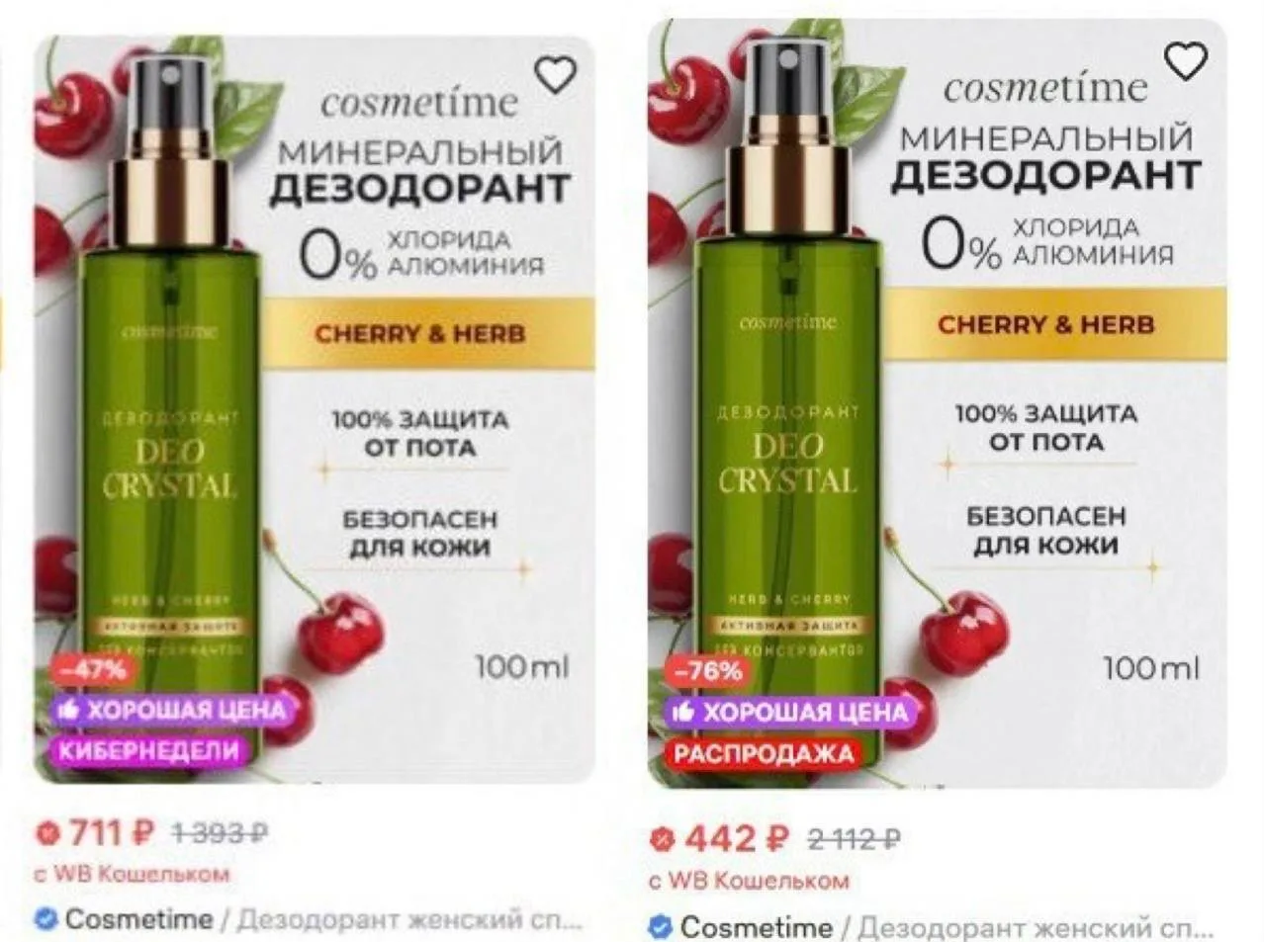Click the crossed-out 2 112 ₽ old price
The width and height of the screenshot is (1264, 942).
[854, 840]
